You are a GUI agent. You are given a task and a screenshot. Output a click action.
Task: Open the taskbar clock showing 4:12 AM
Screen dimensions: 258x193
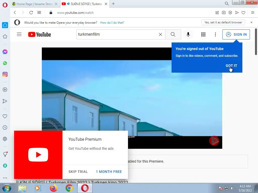coord(245,188)
